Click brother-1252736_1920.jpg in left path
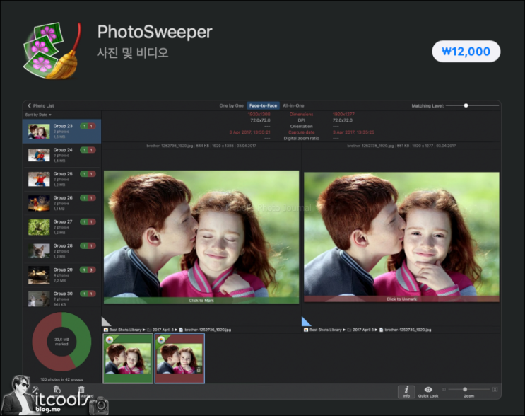 click(205, 330)
